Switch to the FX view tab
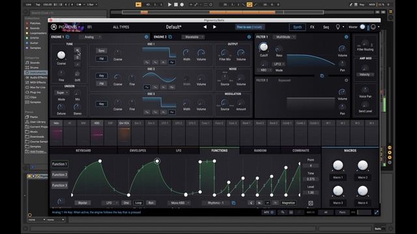This screenshot has height=234, width=417. pyautogui.click(x=312, y=27)
